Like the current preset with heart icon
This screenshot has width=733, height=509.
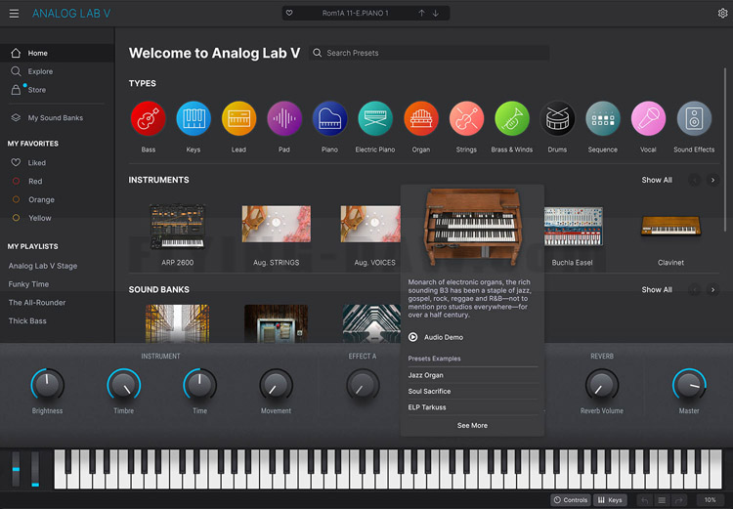[x=289, y=13]
